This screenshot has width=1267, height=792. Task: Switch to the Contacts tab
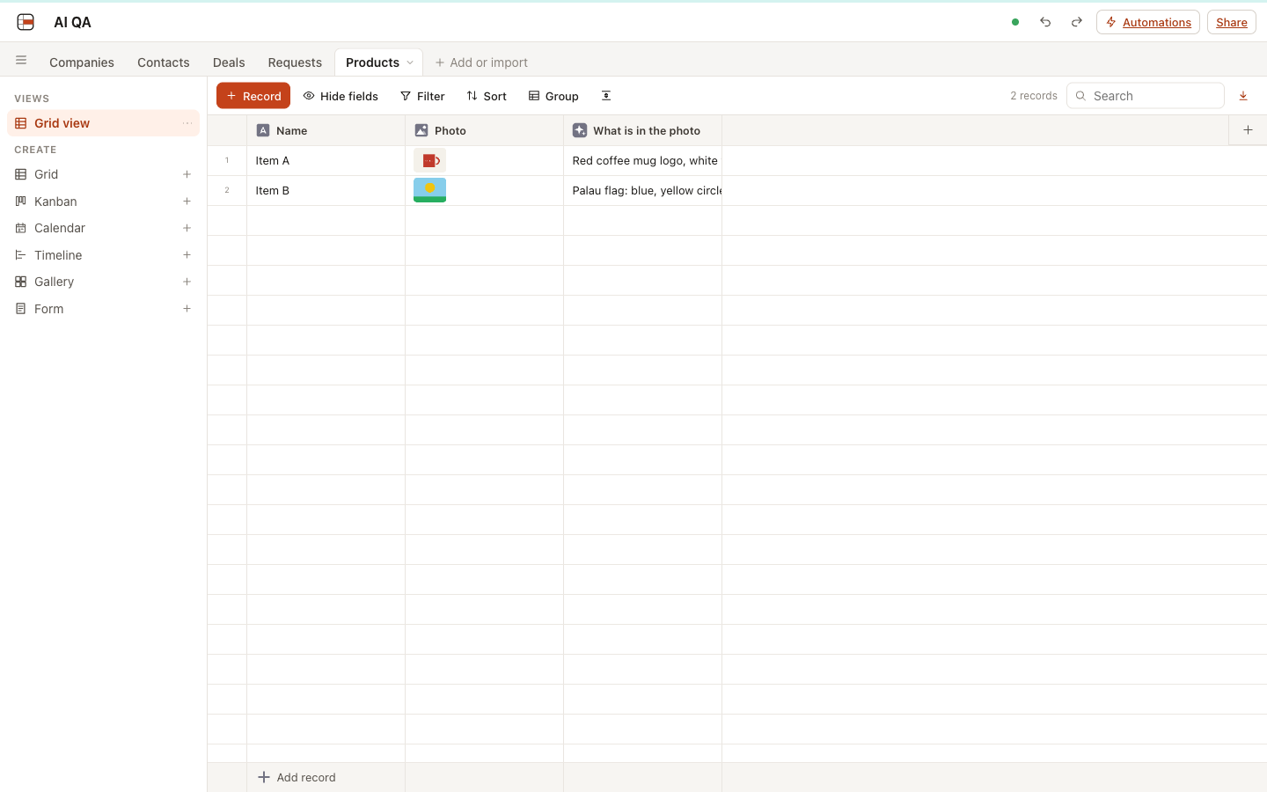pyautogui.click(x=164, y=62)
